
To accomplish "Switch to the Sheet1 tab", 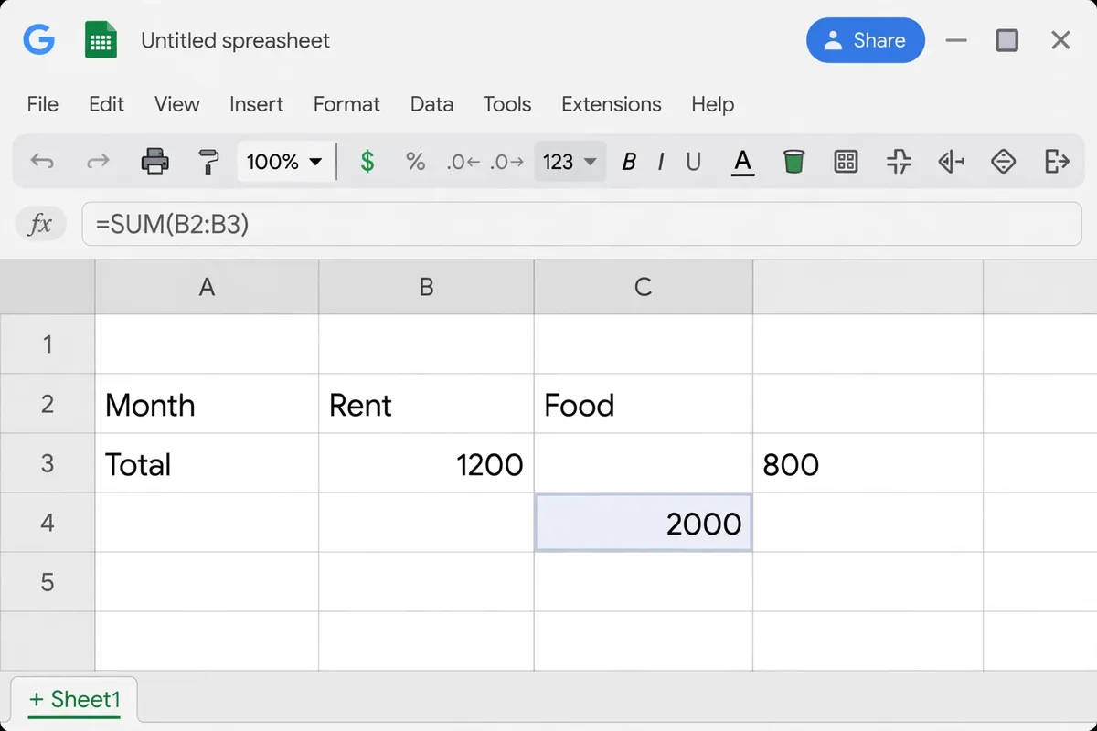I will coord(74,700).
